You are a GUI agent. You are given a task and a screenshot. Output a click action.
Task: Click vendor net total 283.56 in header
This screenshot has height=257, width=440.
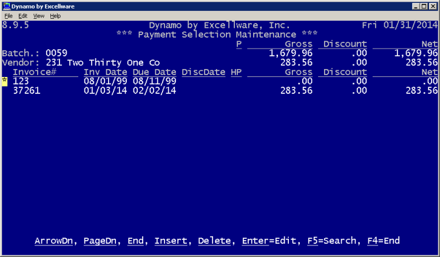(422, 62)
